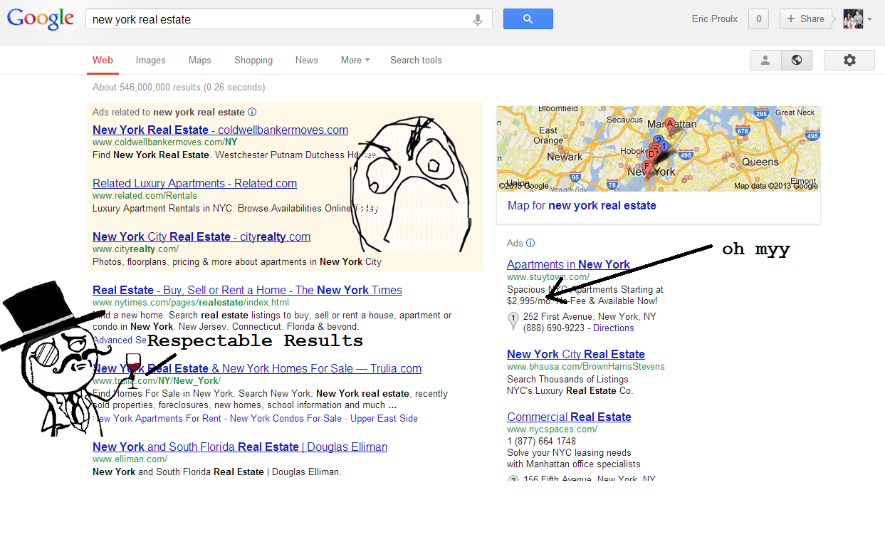The image size is (885, 552).
Task: Click phone number (888) 690-9223
Action: [554, 328]
